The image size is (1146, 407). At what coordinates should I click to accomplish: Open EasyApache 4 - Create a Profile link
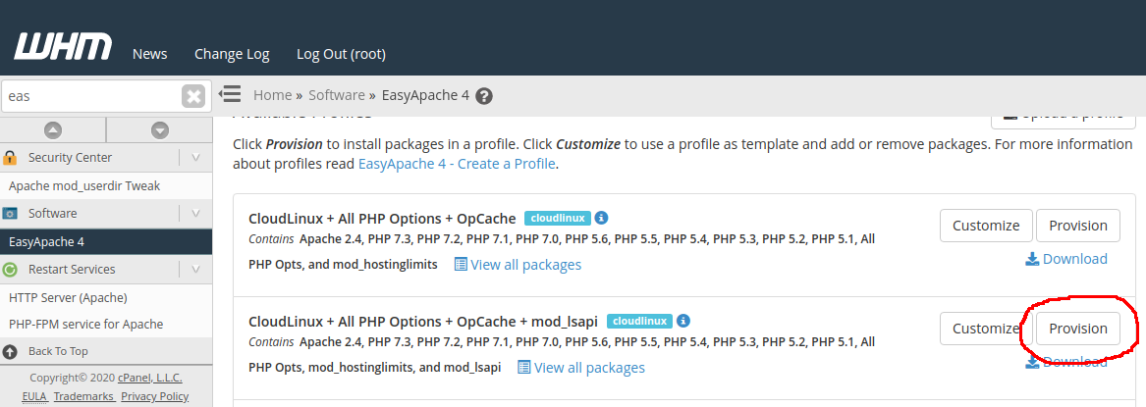[x=457, y=164]
